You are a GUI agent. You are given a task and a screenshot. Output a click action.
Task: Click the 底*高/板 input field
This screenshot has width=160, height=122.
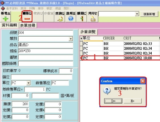pos(45,96)
